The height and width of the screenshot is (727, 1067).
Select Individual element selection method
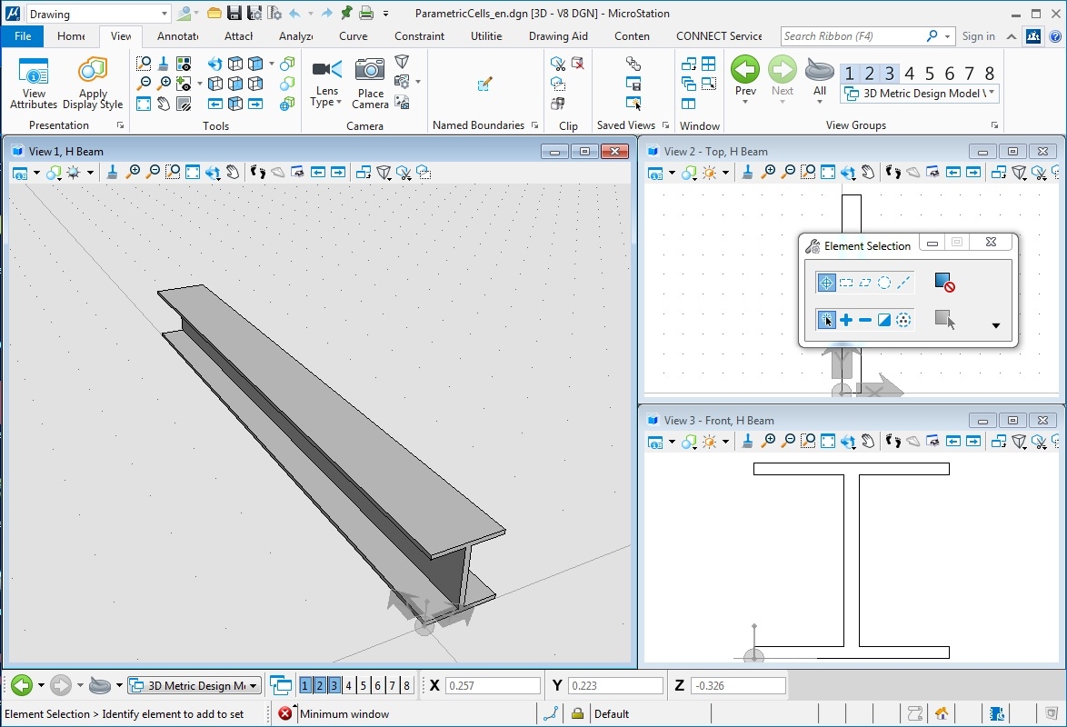(826, 283)
